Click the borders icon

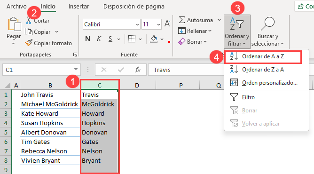[x=132, y=39]
